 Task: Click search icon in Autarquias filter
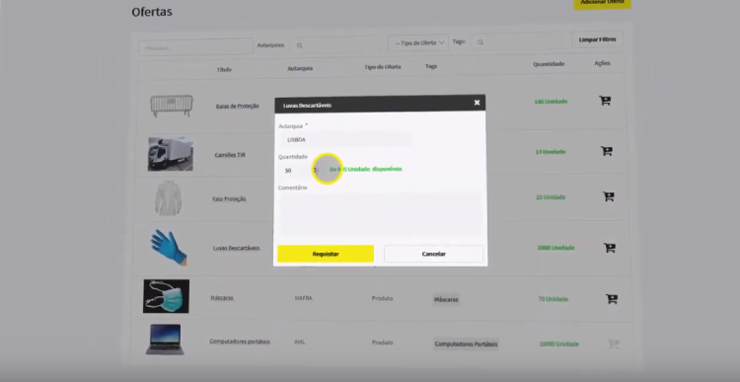[299, 45]
